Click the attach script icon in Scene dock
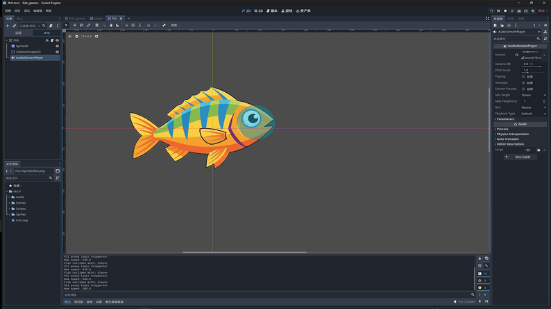This screenshot has height=309, width=551. click(51, 26)
